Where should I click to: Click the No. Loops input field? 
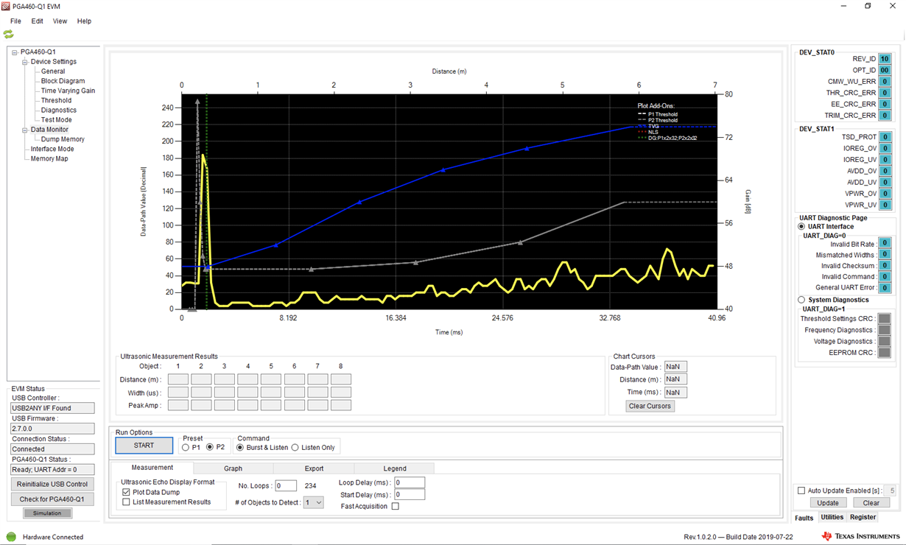click(286, 486)
